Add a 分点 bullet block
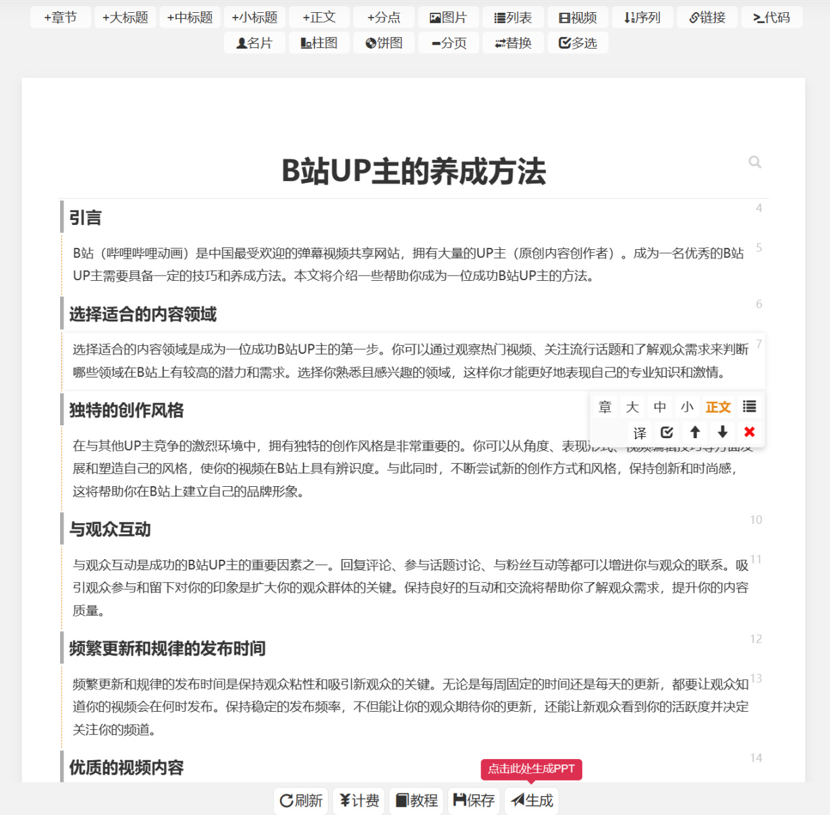The height and width of the screenshot is (815, 830). point(384,18)
